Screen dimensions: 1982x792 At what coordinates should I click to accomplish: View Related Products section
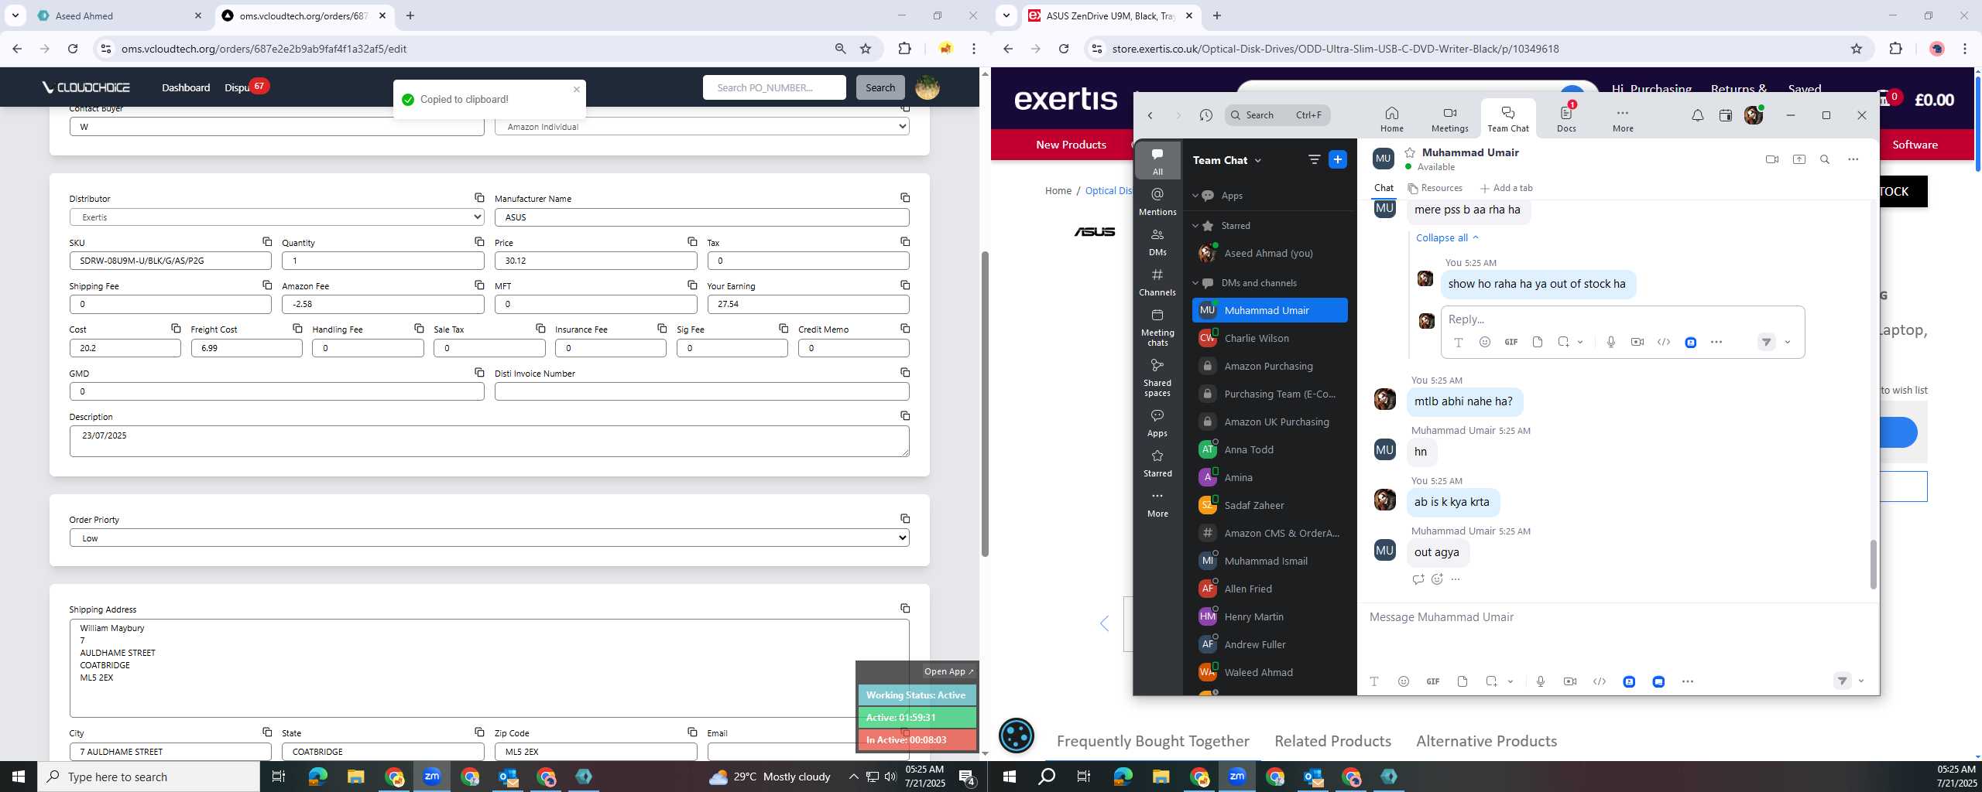(1332, 741)
